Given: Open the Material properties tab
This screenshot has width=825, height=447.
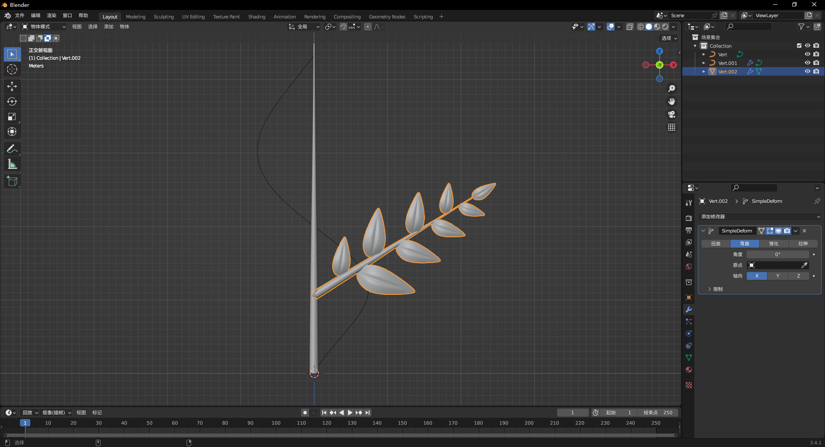Looking at the screenshot, I should pyautogui.click(x=689, y=370).
